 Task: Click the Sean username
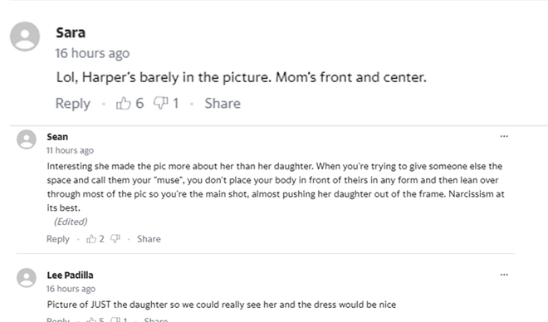(x=57, y=137)
